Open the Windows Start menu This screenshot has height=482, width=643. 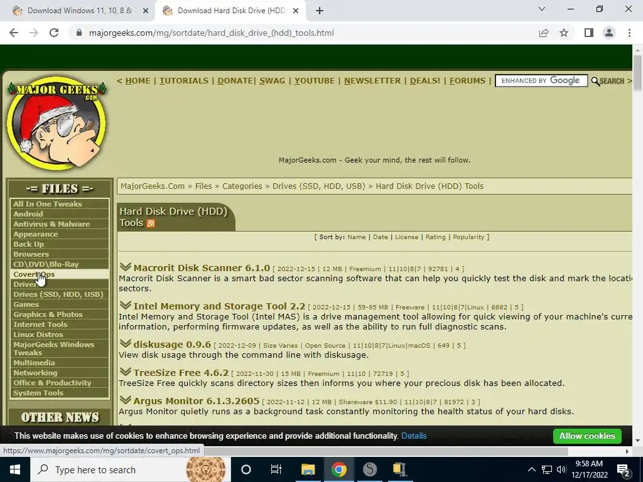pyautogui.click(x=15, y=469)
